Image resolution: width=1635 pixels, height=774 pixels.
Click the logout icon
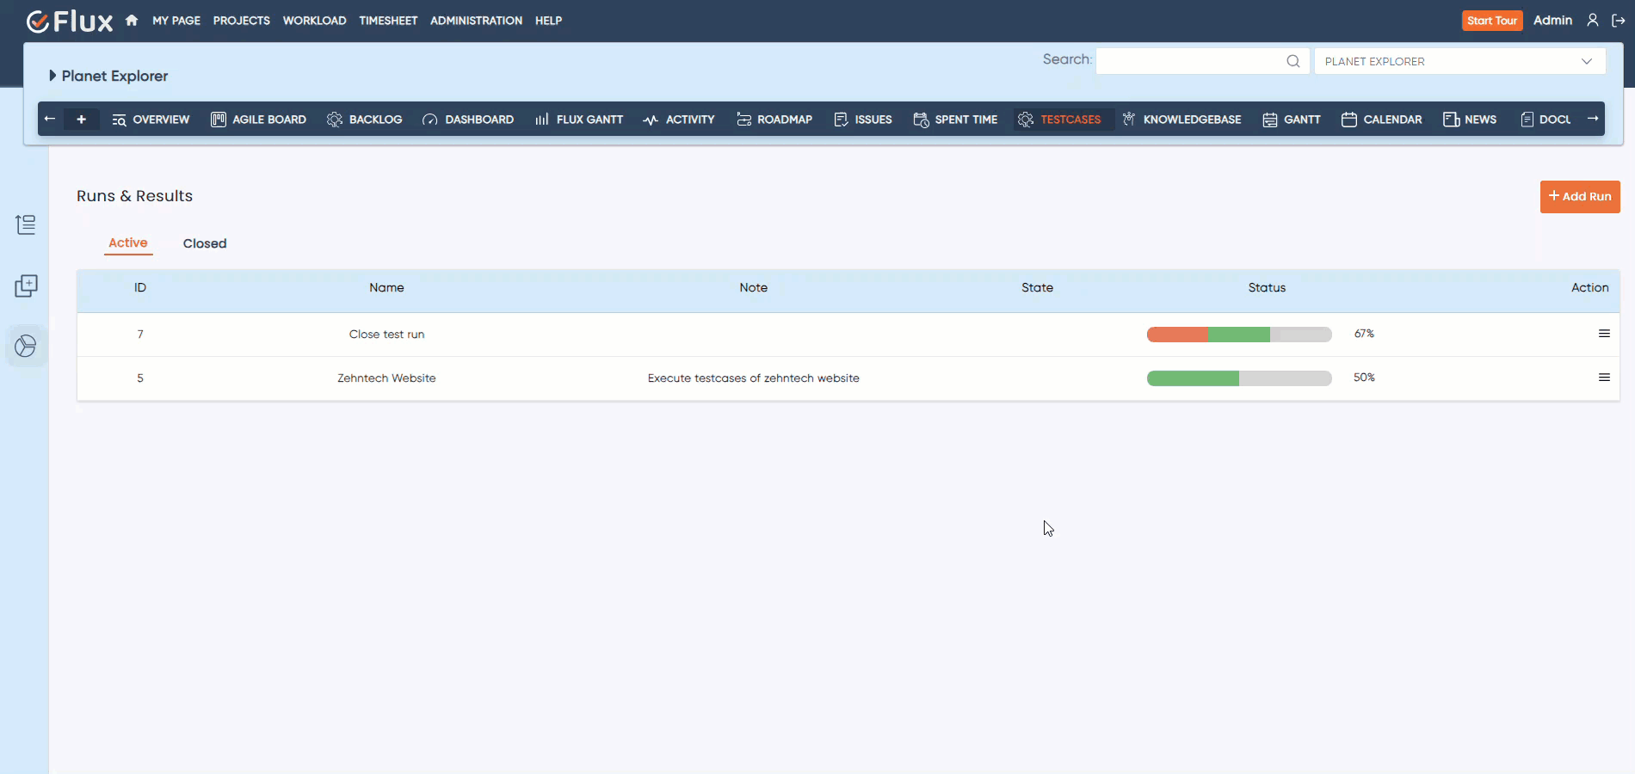[x=1618, y=21]
